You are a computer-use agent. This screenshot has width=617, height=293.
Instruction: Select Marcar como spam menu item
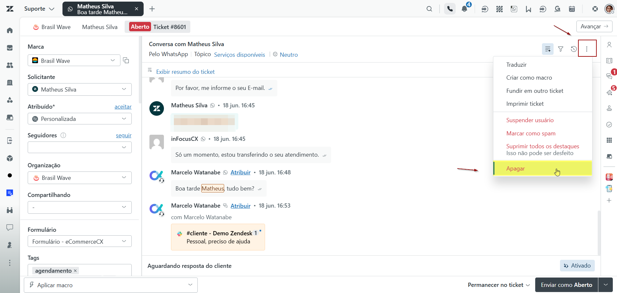pyautogui.click(x=543, y=133)
